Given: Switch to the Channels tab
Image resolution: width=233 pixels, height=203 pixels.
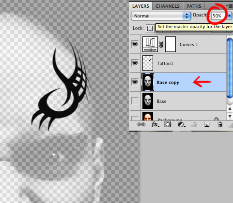Looking at the screenshot, I should [168, 6].
